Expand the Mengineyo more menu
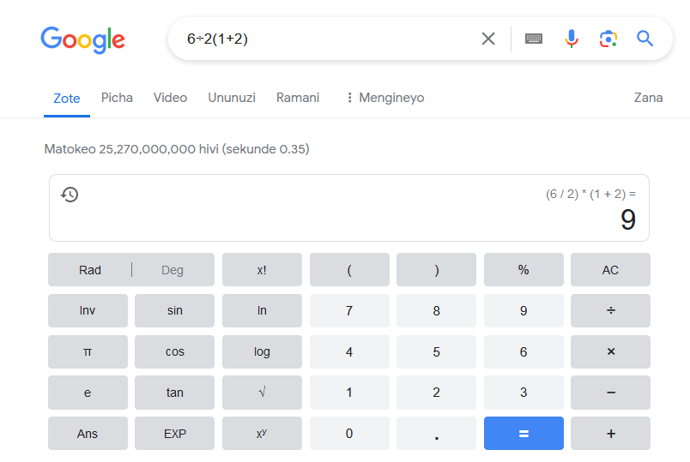 385,98
